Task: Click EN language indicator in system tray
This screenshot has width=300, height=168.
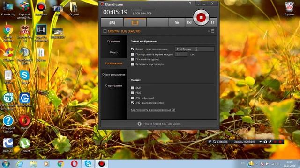Action: click(243, 163)
